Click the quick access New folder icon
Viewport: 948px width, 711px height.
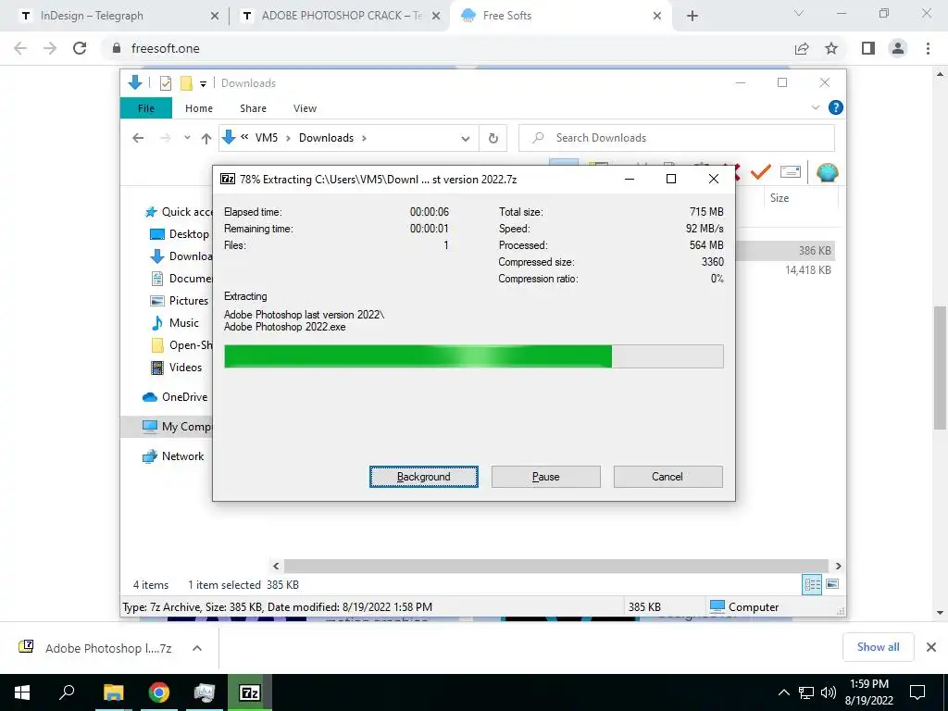tap(186, 83)
